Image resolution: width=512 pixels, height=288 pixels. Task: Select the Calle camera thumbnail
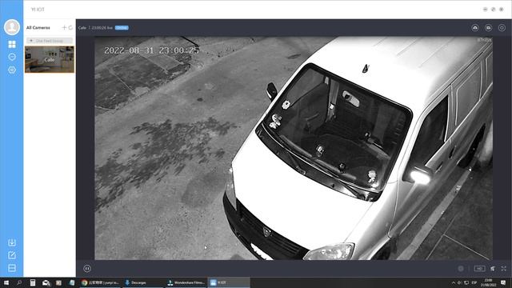[50, 59]
